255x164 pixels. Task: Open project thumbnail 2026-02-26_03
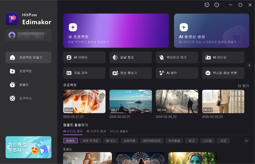point(177,101)
